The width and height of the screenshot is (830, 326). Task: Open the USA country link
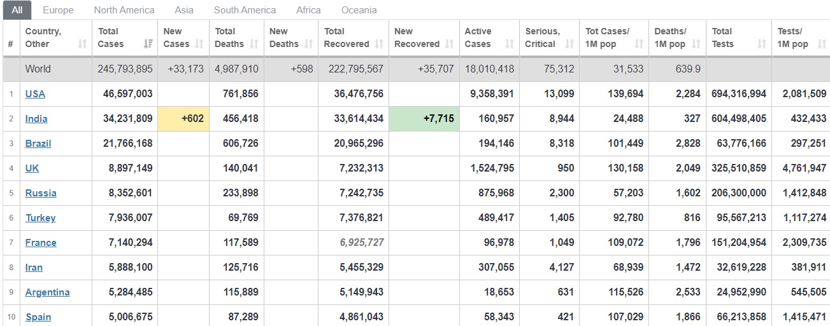pyautogui.click(x=35, y=93)
